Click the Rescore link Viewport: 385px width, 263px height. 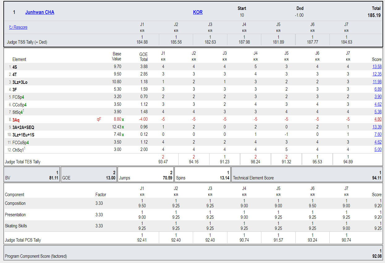click(18, 27)
